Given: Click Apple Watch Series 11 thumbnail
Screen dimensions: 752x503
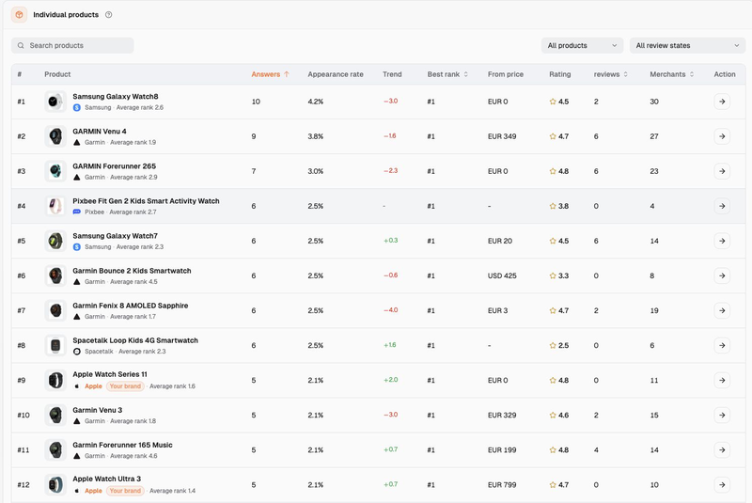Looking at the screenshot, I should tap(55, 380).
